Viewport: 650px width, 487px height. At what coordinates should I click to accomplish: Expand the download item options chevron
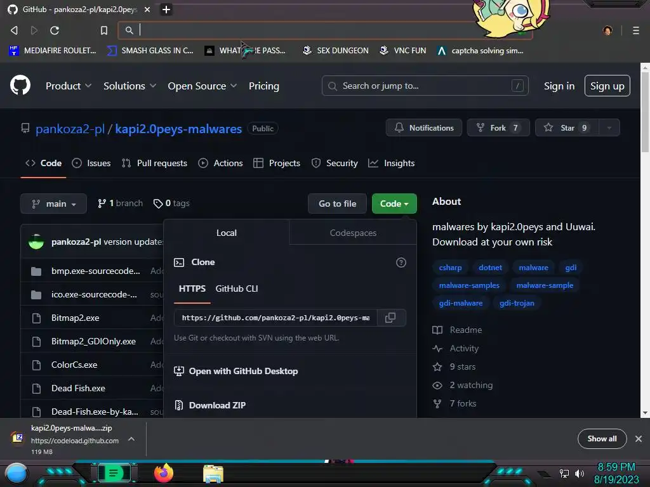pos(131,439)
